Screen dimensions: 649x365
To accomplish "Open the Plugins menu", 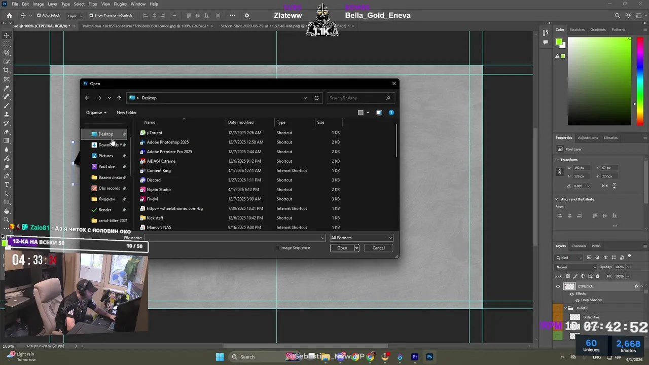I will click(x=120, y=4).
